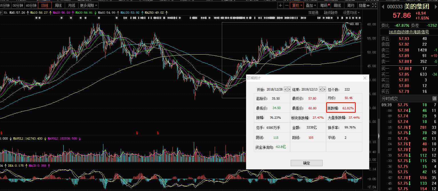Step start date 2018/12/28 backward
438x191 pixels.
point(285,89)
